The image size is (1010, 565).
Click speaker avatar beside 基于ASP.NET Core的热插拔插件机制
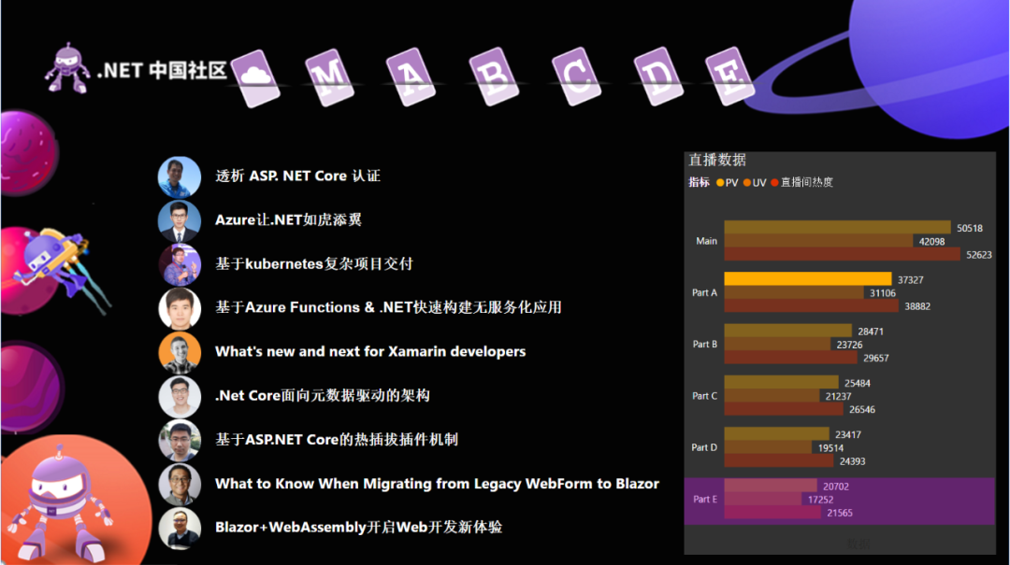(180, 440)
